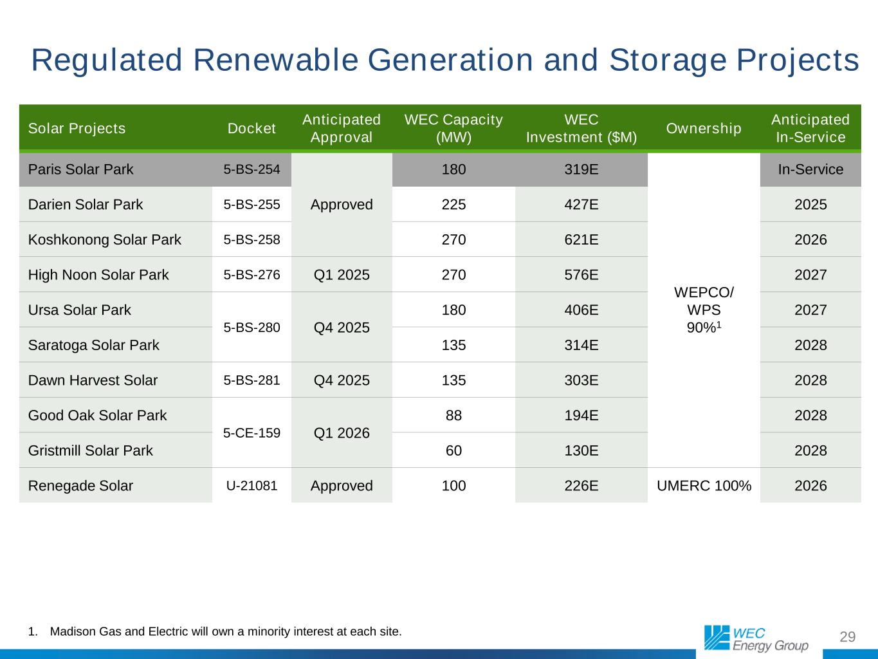This screenshot has height=659, width=878.
Task: Click docket number 5-BS-254
Action: [x=252, y=169]
